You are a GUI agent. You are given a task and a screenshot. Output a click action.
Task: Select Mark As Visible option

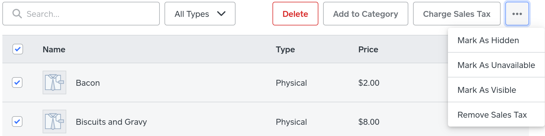(486, 90)
